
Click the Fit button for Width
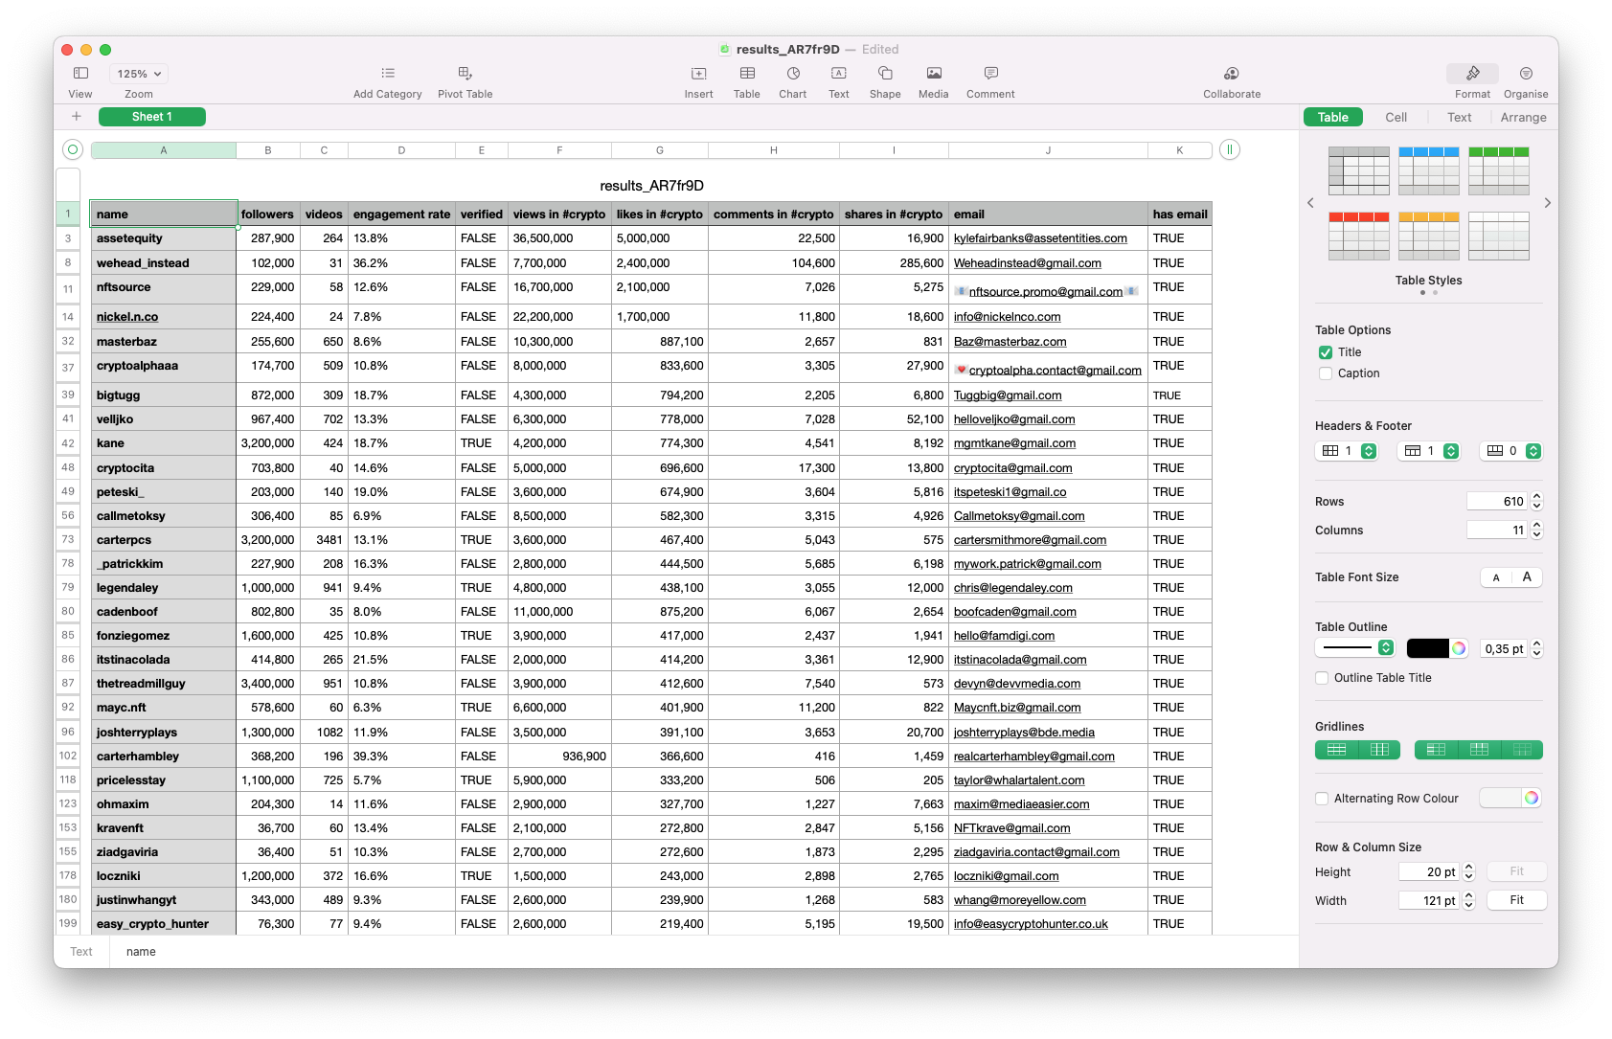click(x=1516, y=900)
